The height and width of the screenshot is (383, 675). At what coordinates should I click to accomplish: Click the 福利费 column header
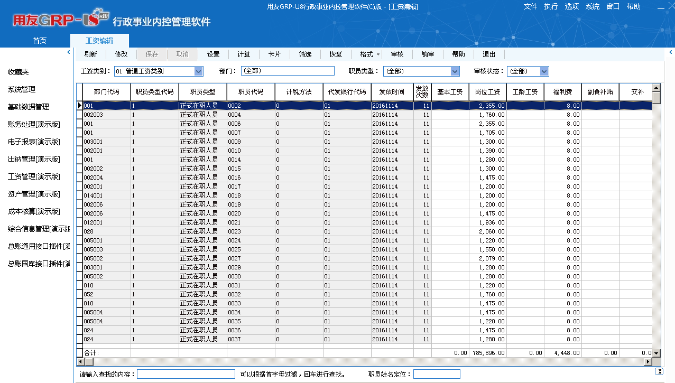[x=563, y=92]
